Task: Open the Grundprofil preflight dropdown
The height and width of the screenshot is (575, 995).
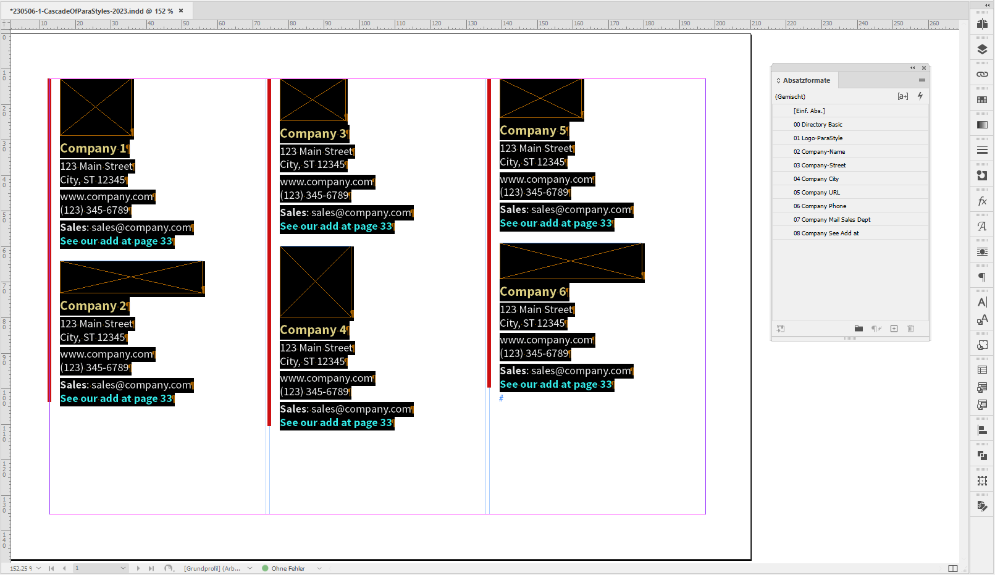Action: 250,568
